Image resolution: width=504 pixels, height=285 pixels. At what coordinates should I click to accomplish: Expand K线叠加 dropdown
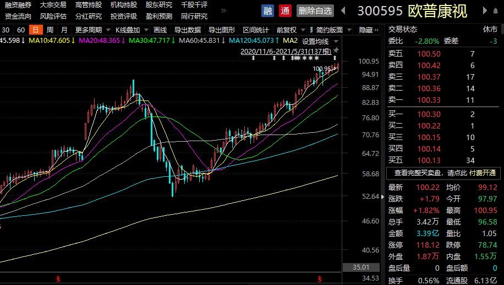132,30
